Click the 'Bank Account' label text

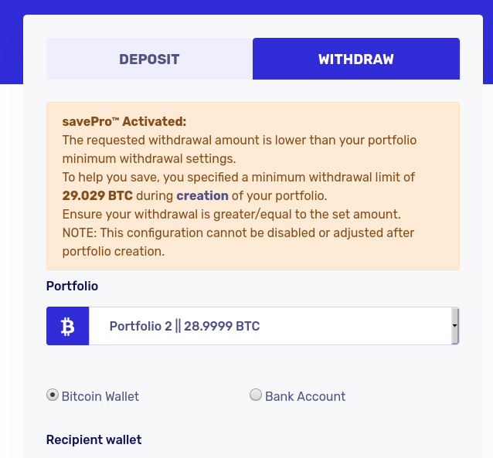305,396
